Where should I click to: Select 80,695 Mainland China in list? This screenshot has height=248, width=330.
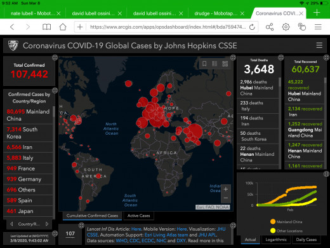(x=28, y=115)
